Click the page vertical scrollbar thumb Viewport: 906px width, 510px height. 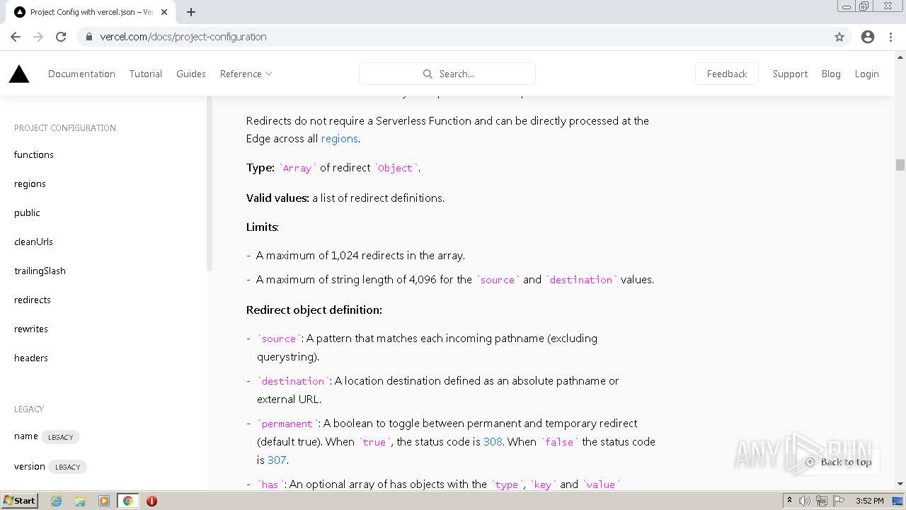(900, 165)
